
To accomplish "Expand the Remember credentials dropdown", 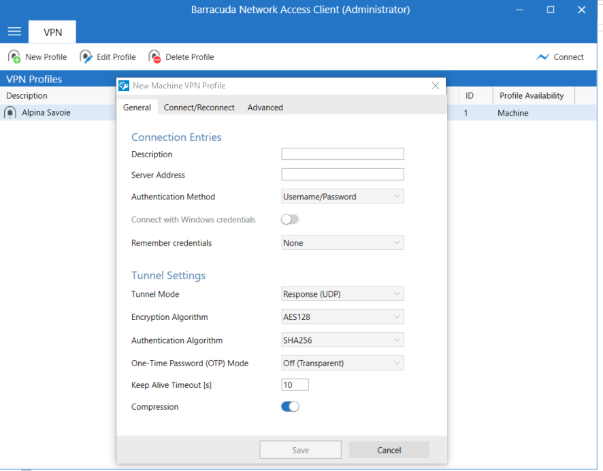I will (342, 243).
